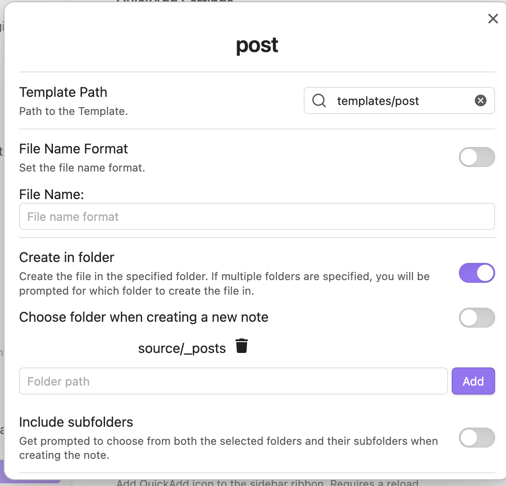Screen dimensions: 506x486
Task: Click the Folder path text box
Action: coord(233,381)
